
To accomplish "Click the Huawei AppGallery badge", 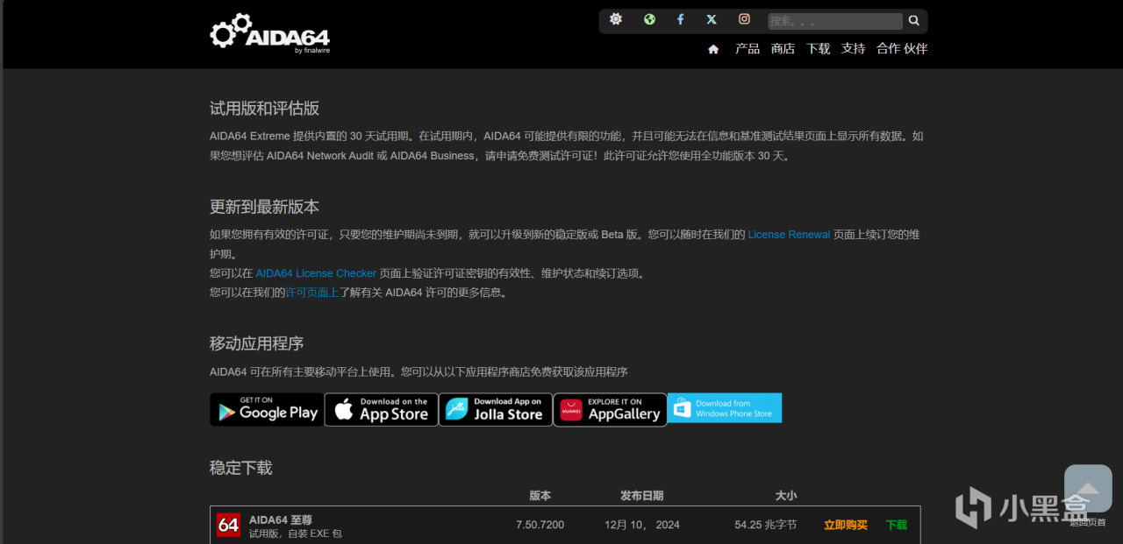I will point(610,409).
